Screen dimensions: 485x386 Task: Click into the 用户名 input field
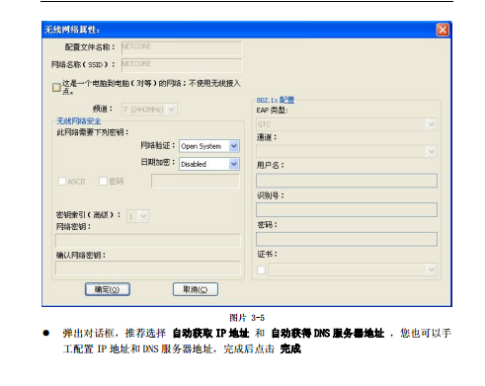[x=347, y=181]
